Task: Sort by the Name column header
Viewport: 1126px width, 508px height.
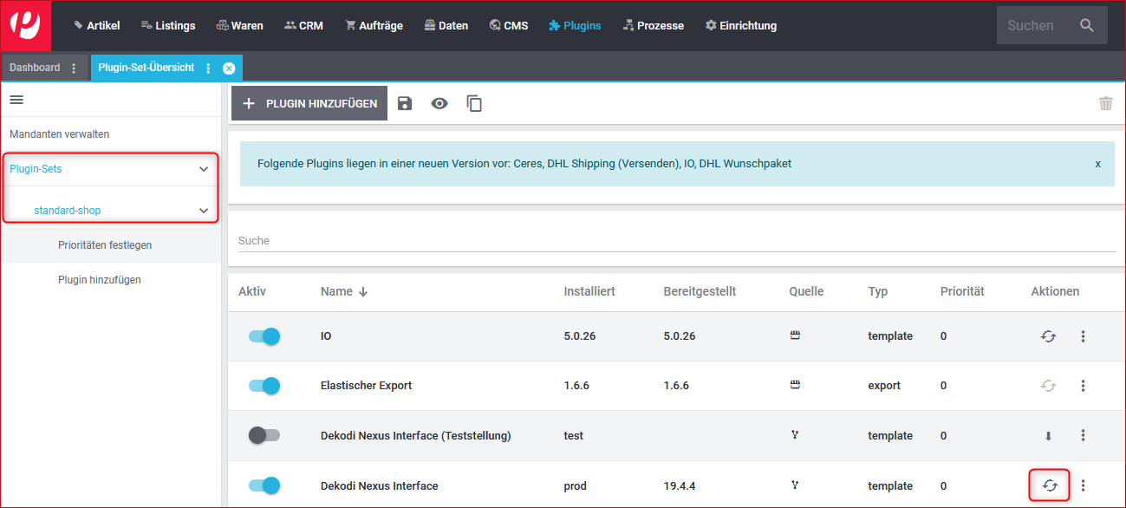Action: click(336, 291)
